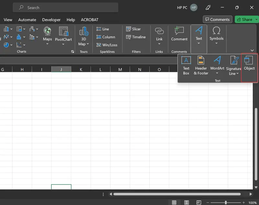Screen dimensions: 259x205
Task: Expand the Maps chart dropdown
Action: 47,44
